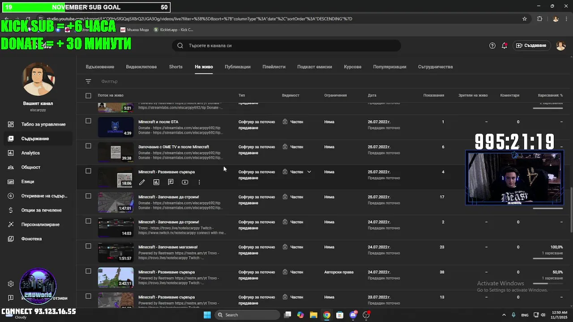573x322 pixels.
Task: Tick the checkbox for Minecraft и после GTA
Action: 88,121
